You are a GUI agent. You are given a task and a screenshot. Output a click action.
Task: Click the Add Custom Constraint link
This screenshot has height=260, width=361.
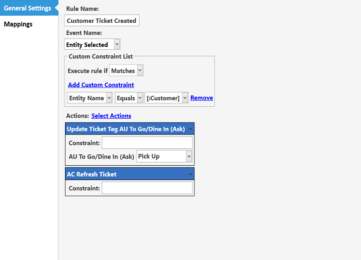[100, 85]
